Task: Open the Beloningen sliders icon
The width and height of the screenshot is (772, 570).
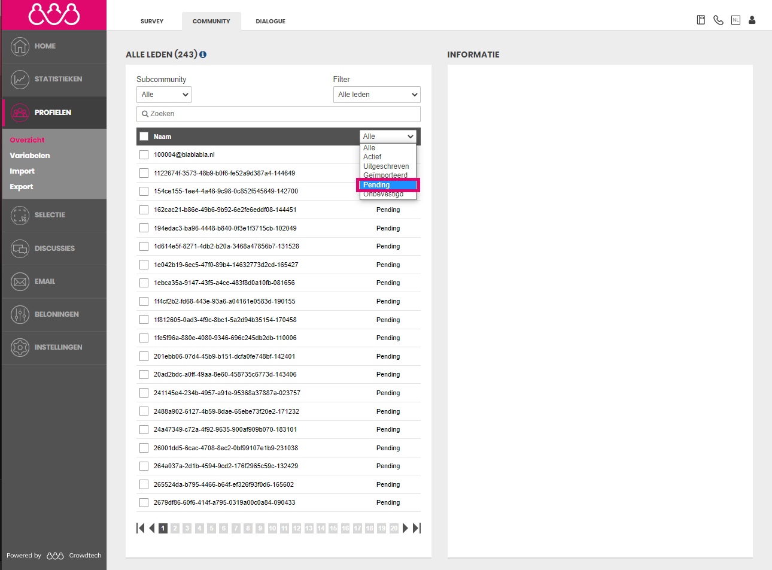Action: pos(20,314)
